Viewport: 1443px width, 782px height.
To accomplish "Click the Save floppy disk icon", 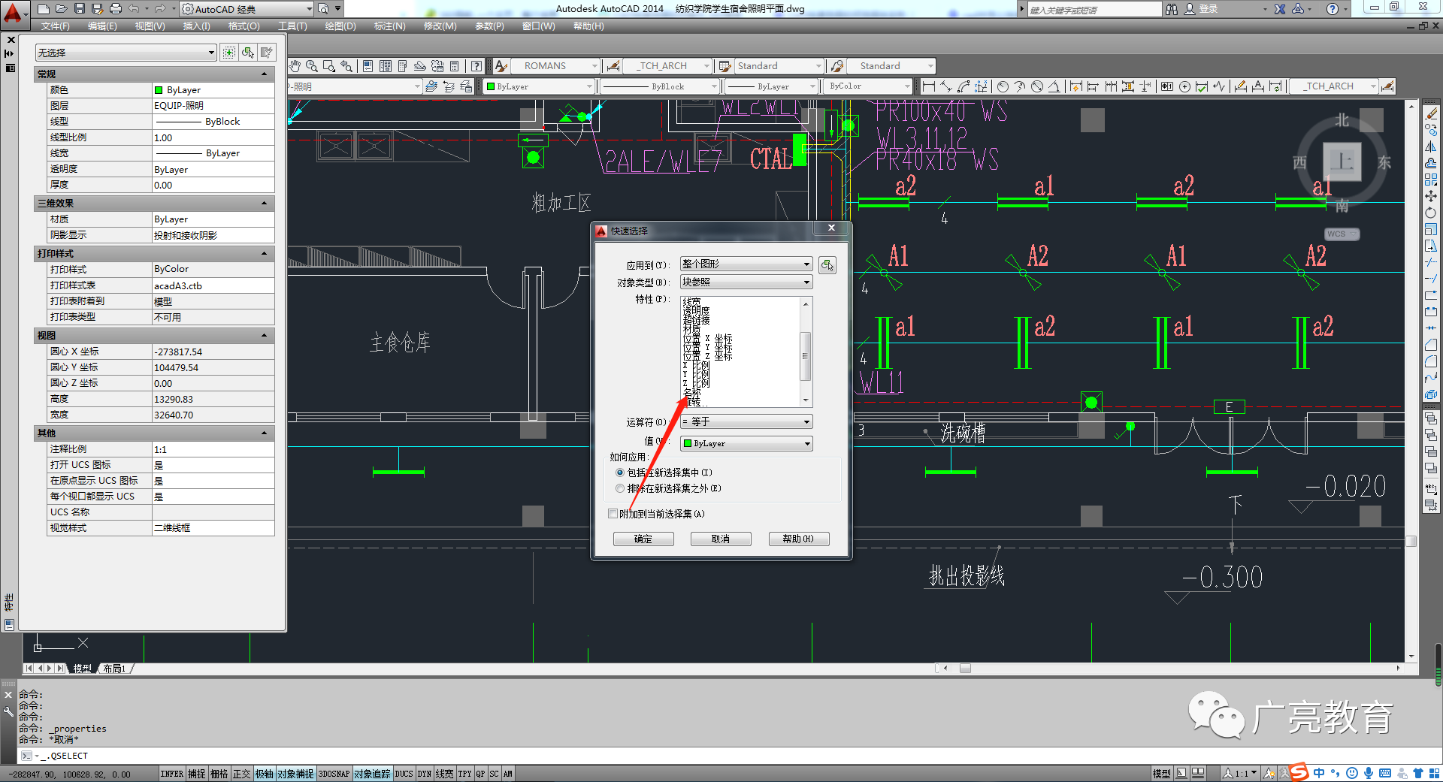I will point(79,9).
